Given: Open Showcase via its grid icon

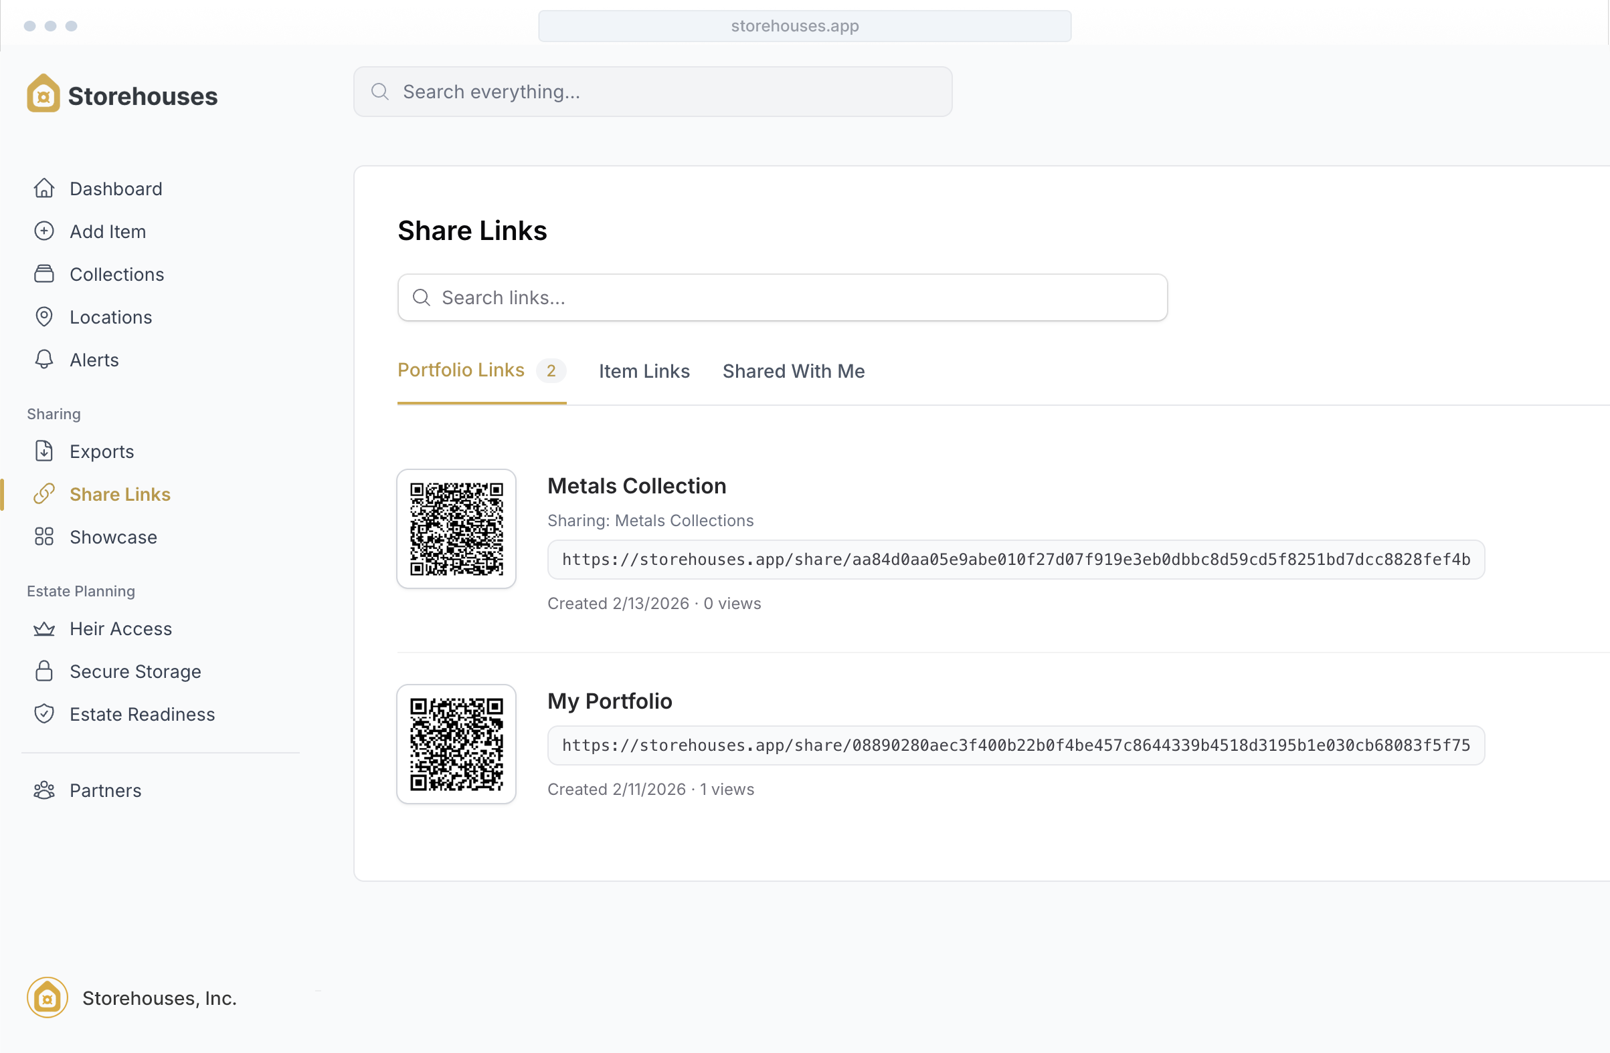Looking at the screenshot, I should [44, 537].
